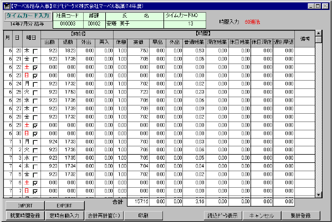Viewport: 332px width, 222px height.
Task: Click the 普通残業 column header
Action: click(x=194, y=43)
